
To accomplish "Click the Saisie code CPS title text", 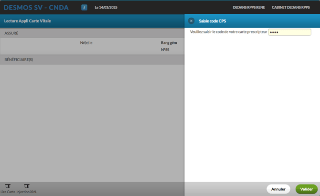I will 213,21.
